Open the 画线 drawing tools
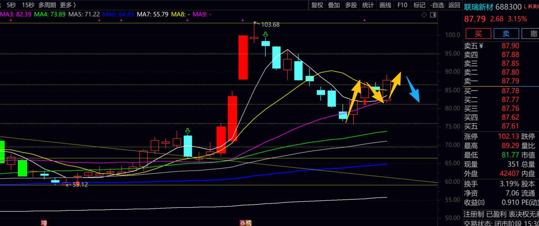Viewport: 539px width, 226px height. [385, 5]
